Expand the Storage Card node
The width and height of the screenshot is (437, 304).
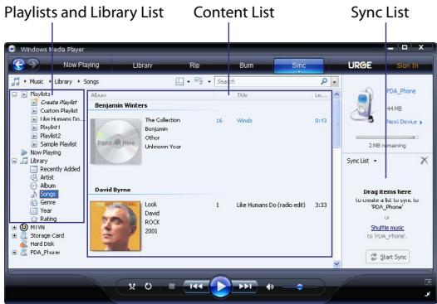click(14, 235)
